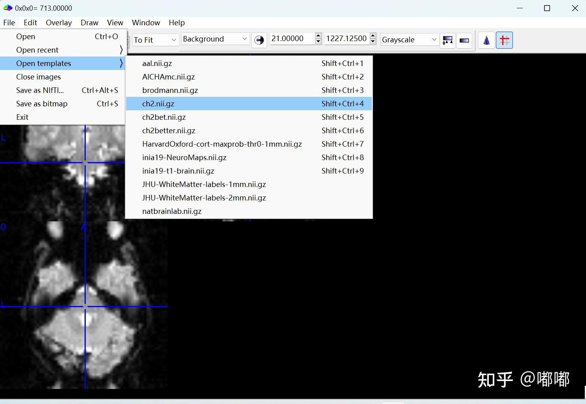The height and width of the screenshot is (404, 586).
Task: Load the ch2bet.nii.gz template
Action: point(249,117)
